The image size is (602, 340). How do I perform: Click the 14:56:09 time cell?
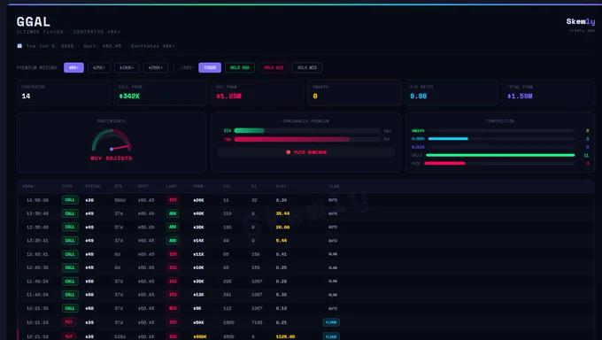coord(37,200)
